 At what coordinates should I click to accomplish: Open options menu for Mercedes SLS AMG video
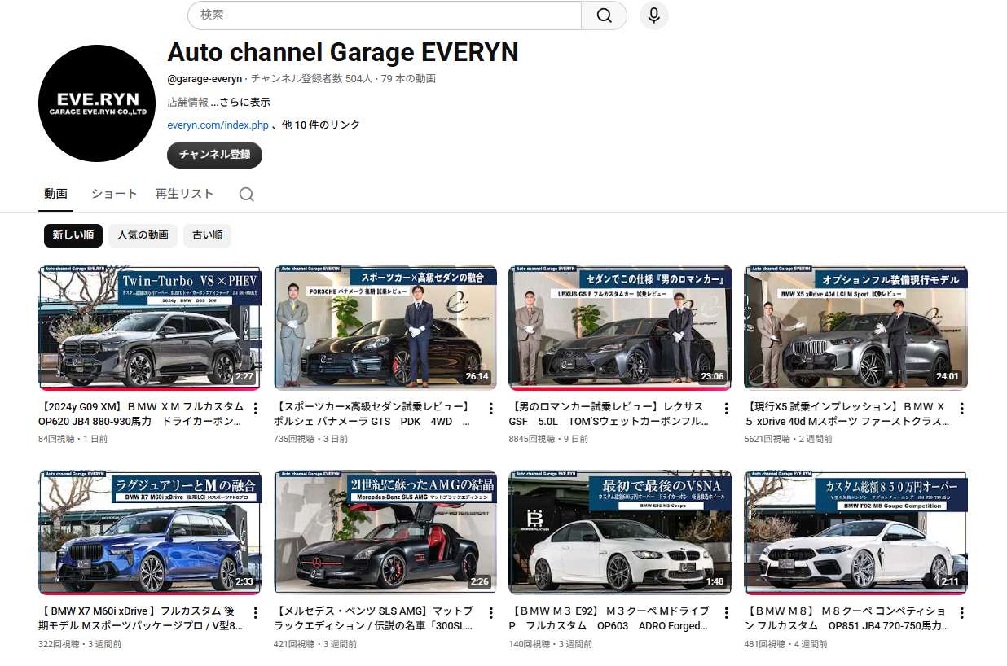(490, 613)
